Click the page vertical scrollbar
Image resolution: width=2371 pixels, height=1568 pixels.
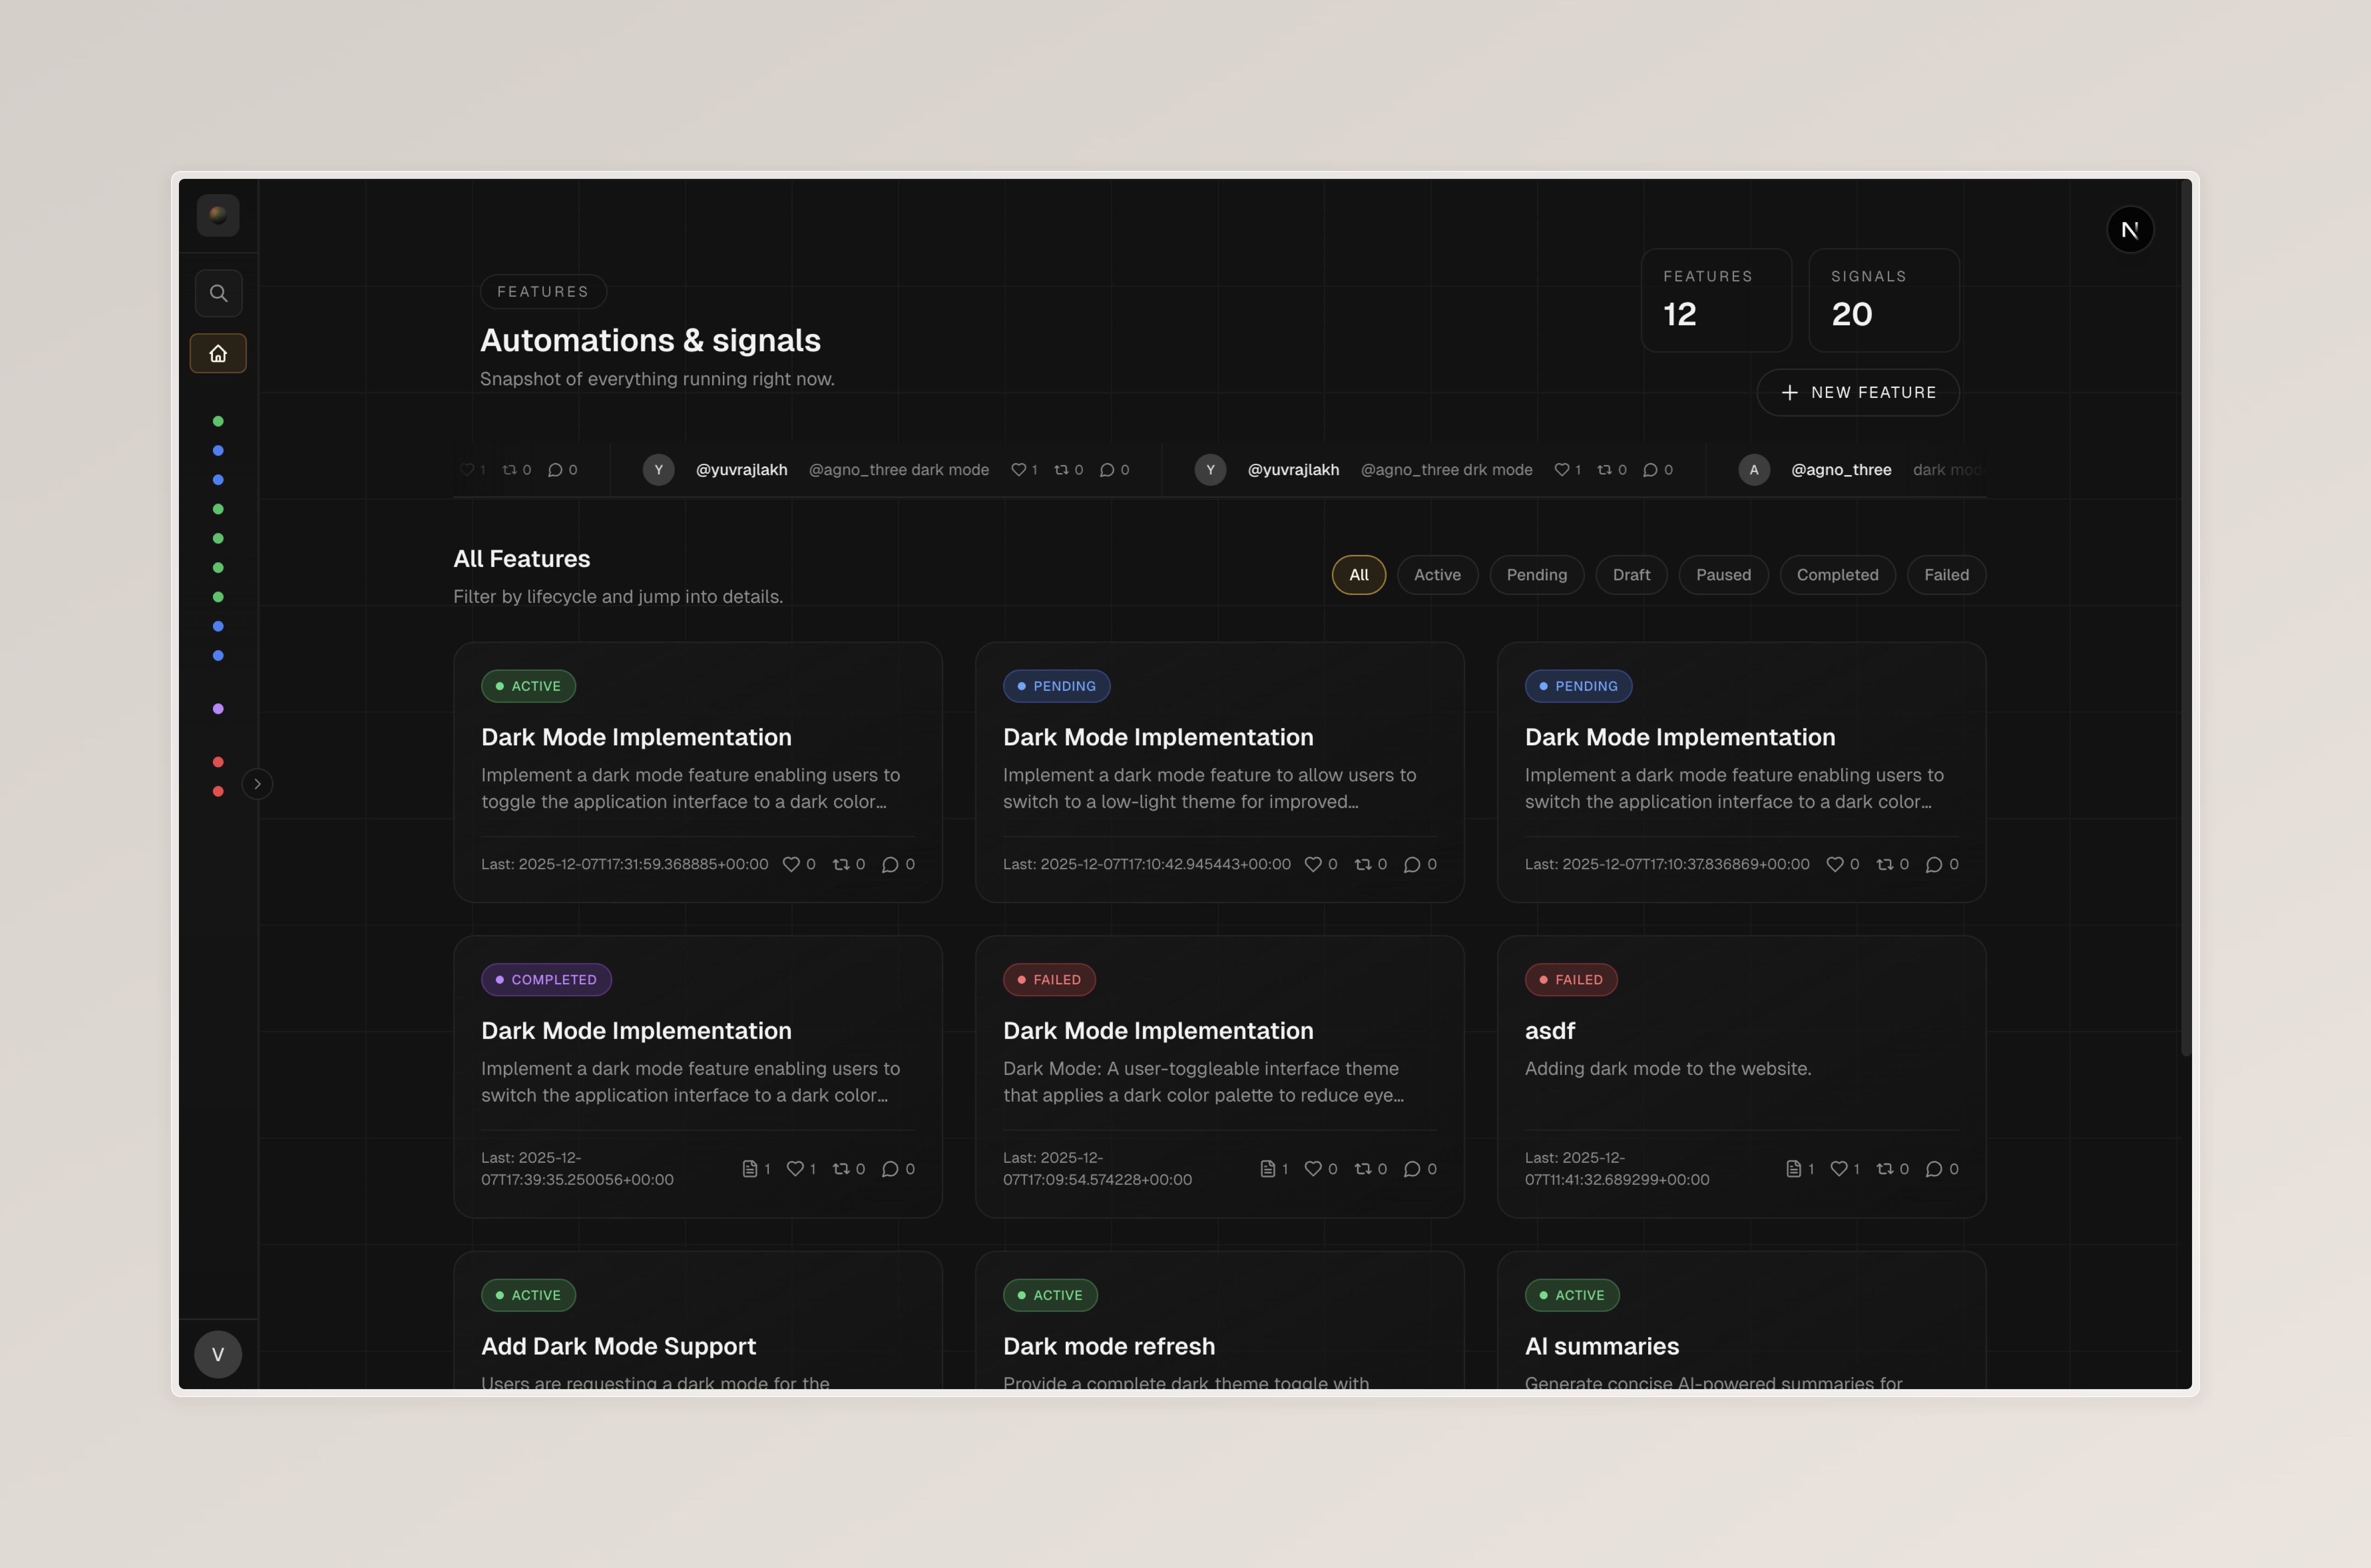pyautogui.click(x=2185, y=616)
